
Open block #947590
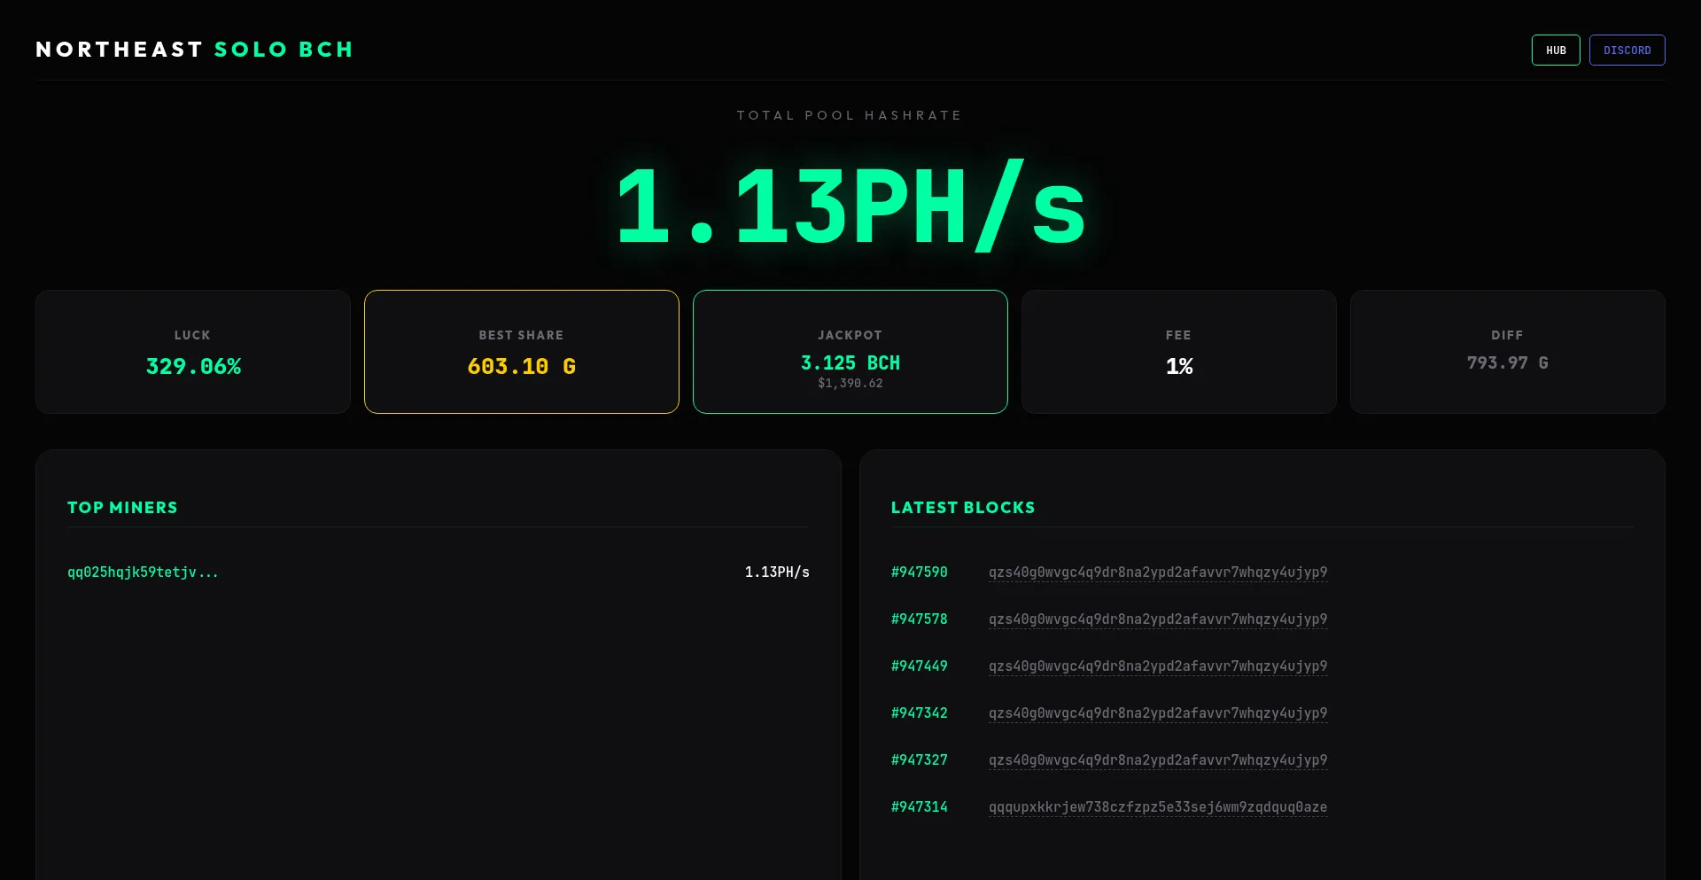pos(920,572)
